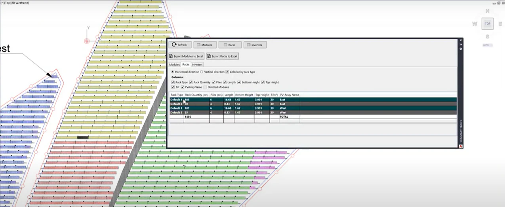Select the rack quantity cell 505
The height and width of the screenshot is (207, 505).
tap(197, 108)
